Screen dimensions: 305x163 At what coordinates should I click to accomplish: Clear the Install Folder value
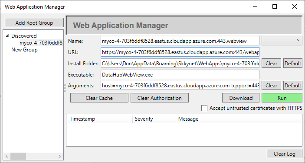[x=271, y=64]
